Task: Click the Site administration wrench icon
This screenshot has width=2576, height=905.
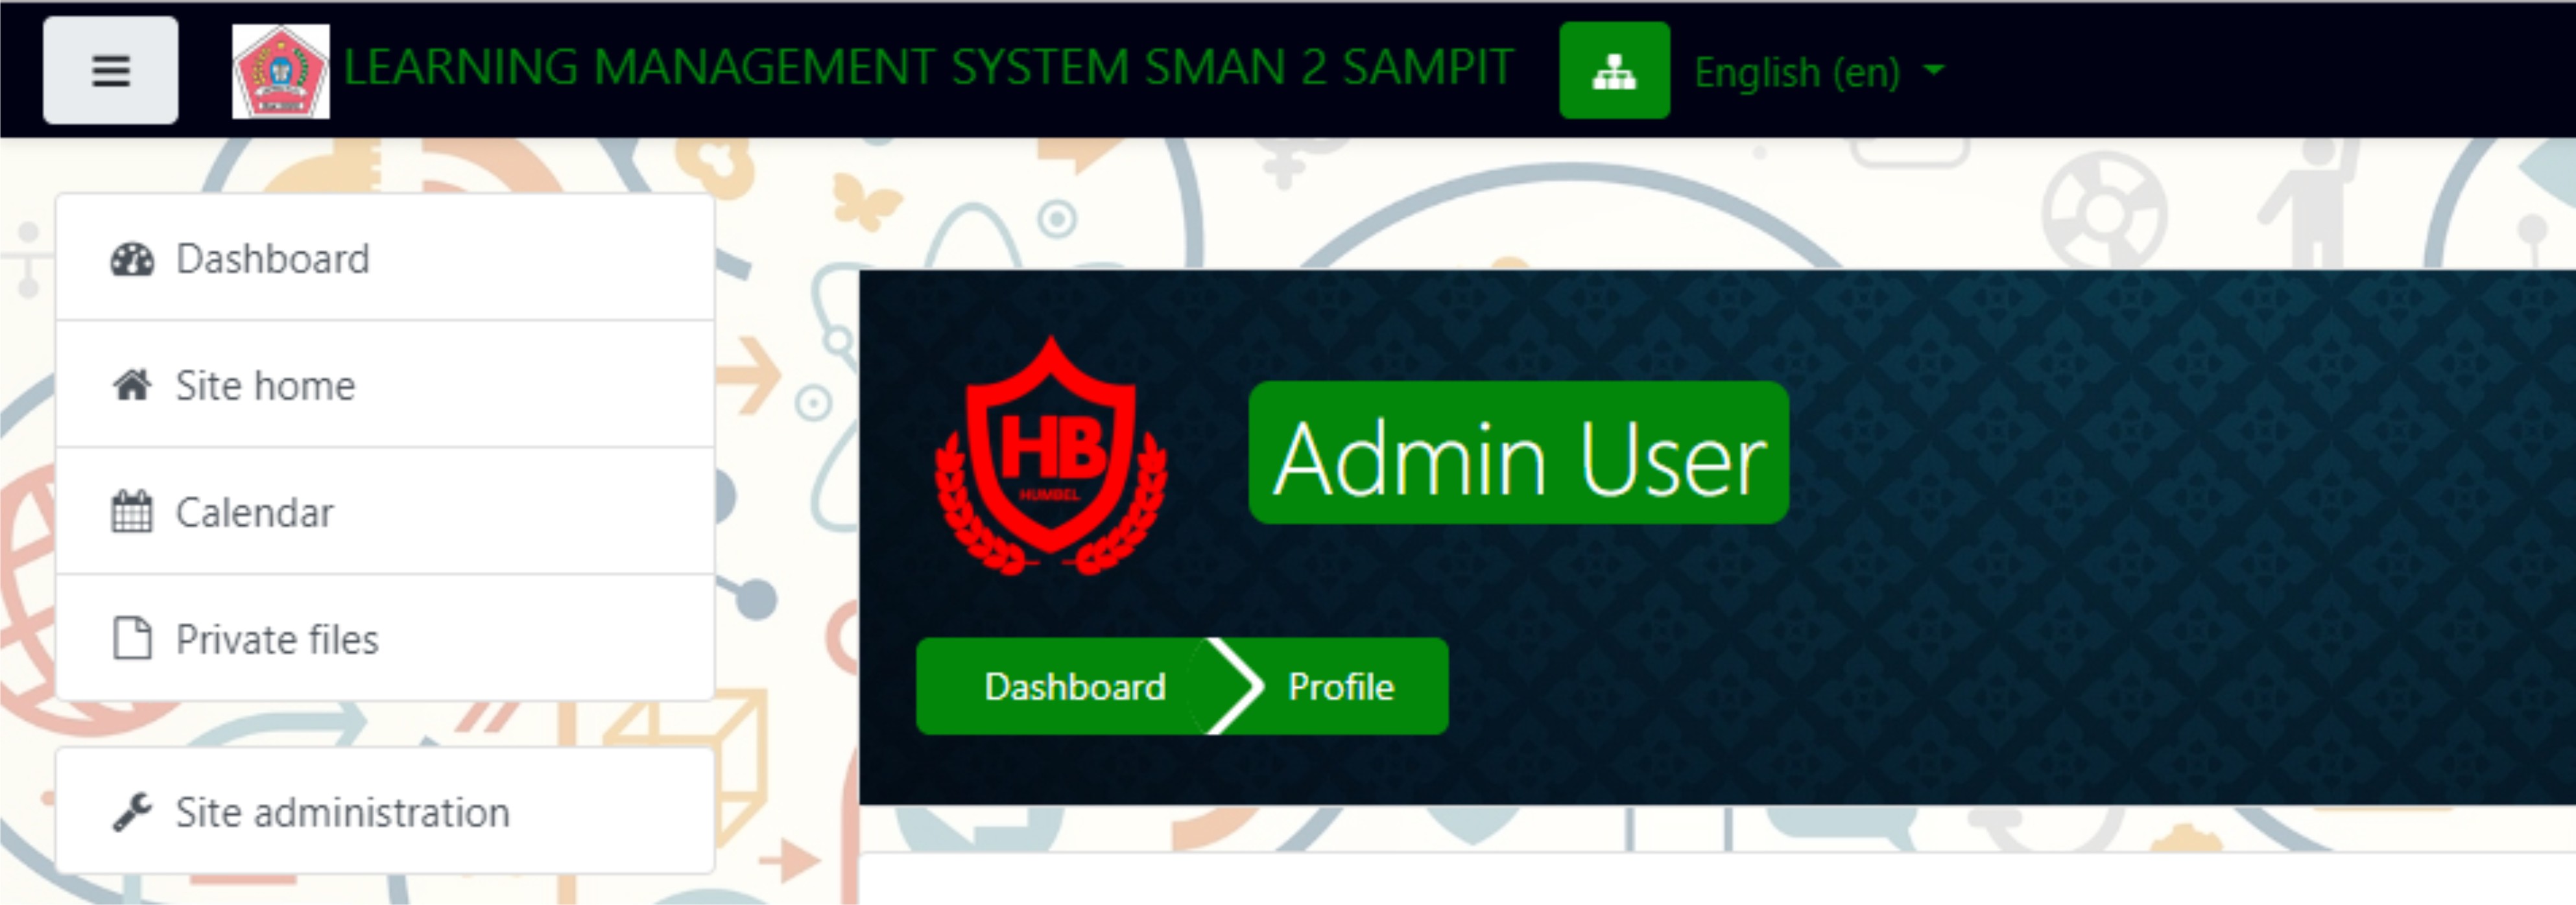Action: 132,812
